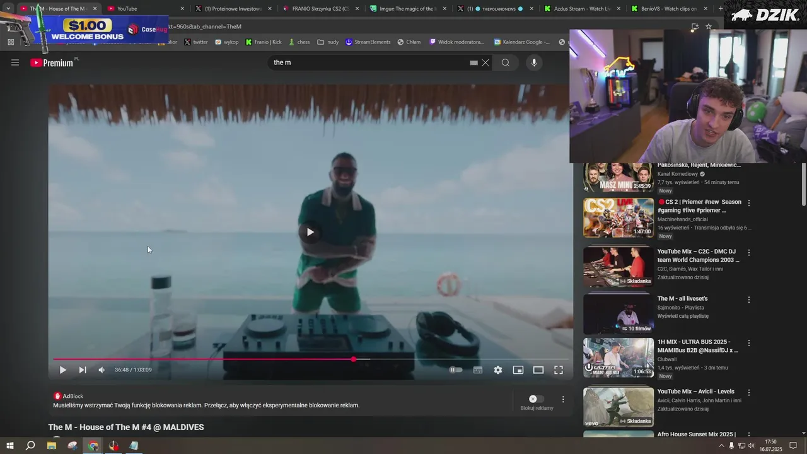Open '1H MIX - ULTRA BUS 2025' thumbnail
This screenshot has height=454, width=807.
pos(618,358)
